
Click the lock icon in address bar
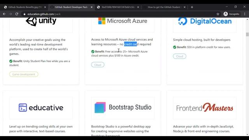click(x=24, y=14)
